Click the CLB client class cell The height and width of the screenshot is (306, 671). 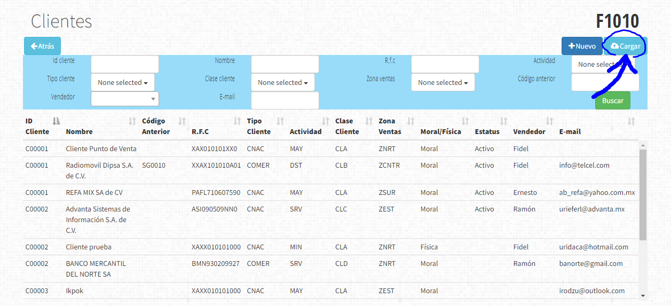point(342,165)
